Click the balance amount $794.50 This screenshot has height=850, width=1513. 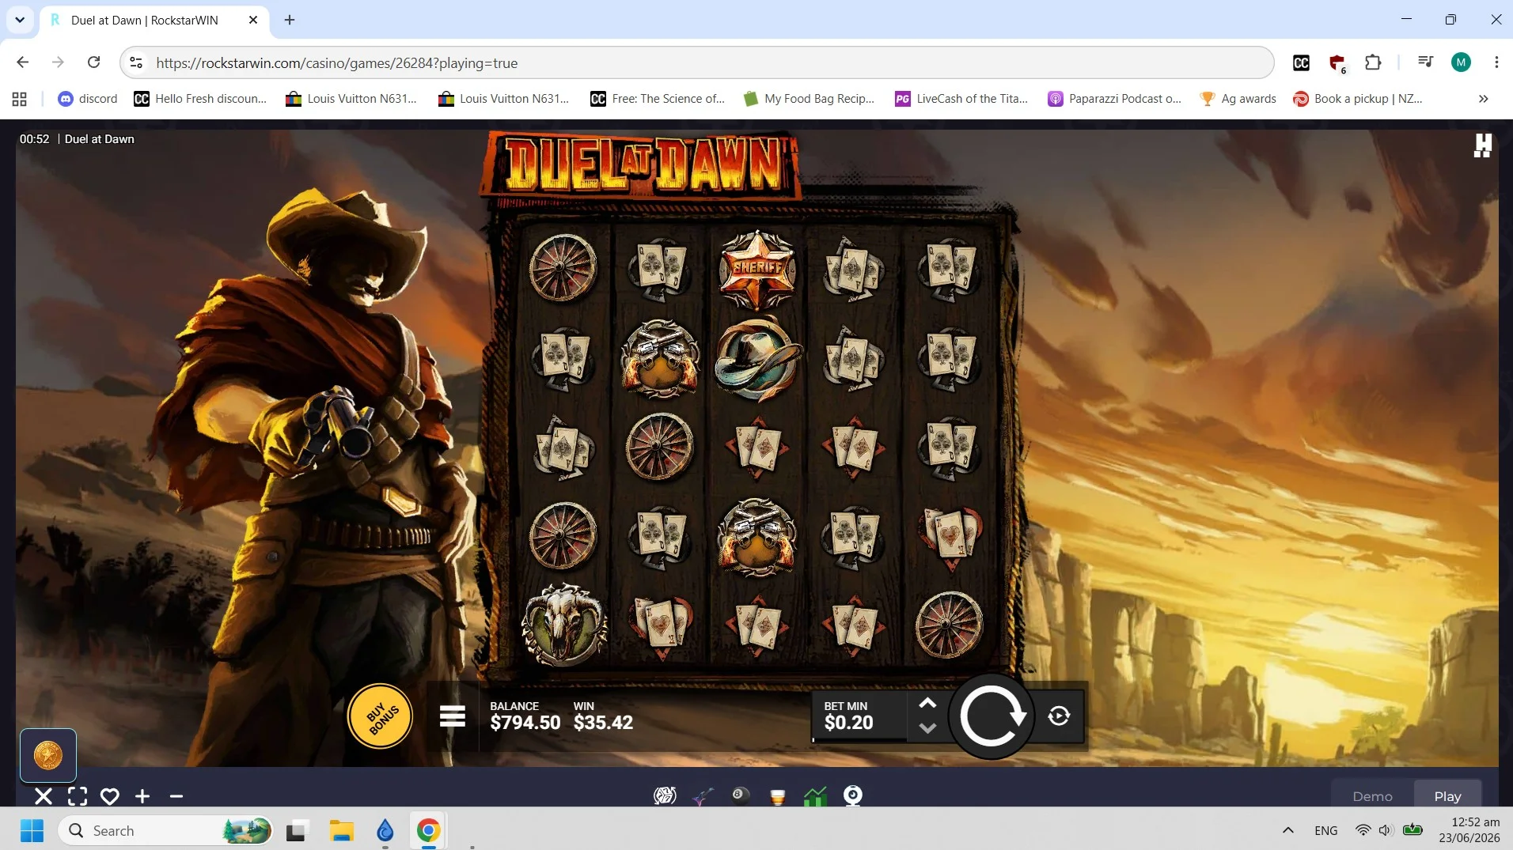[x=525, y=723]
